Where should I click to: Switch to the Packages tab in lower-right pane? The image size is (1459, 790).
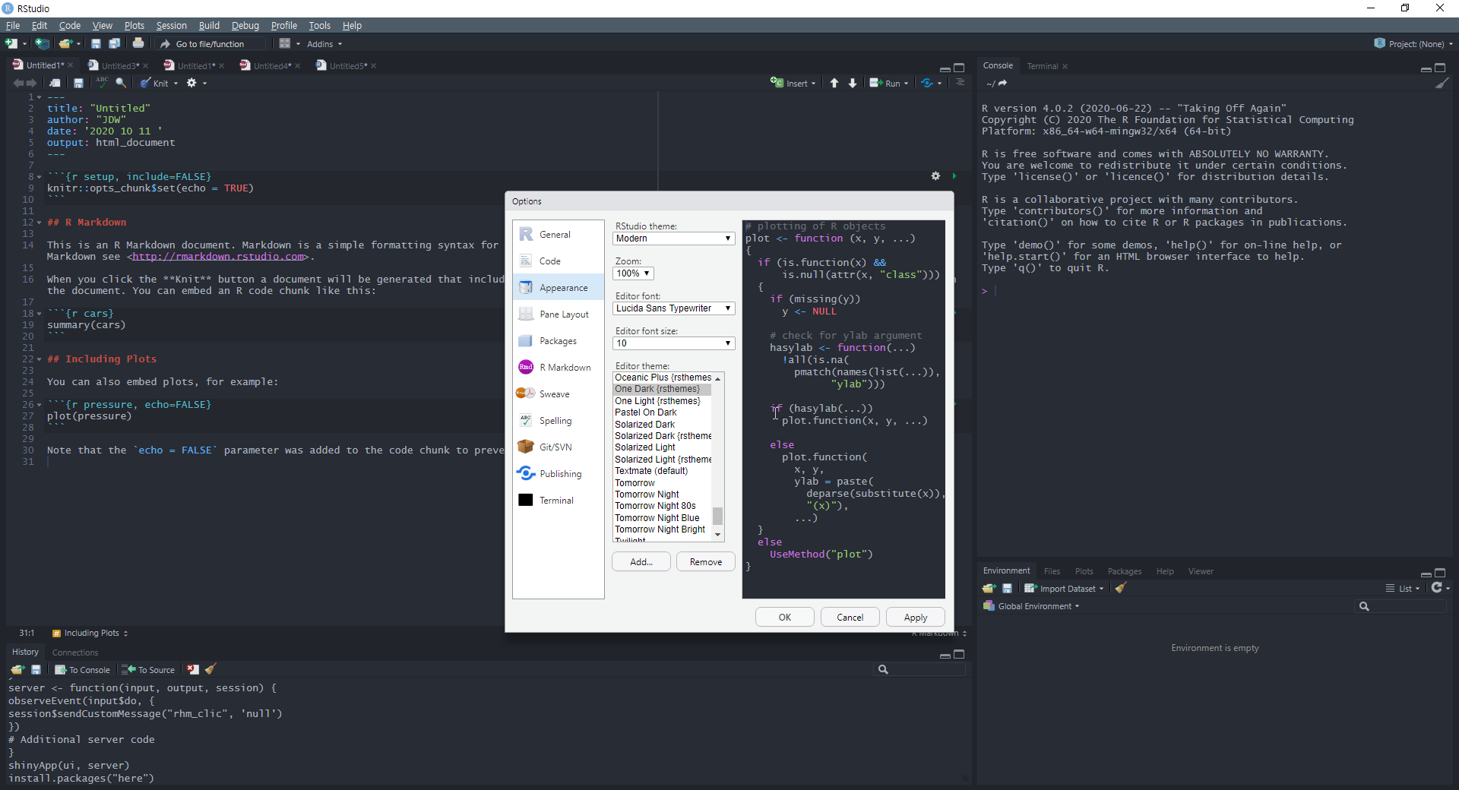coord(1125,571)
